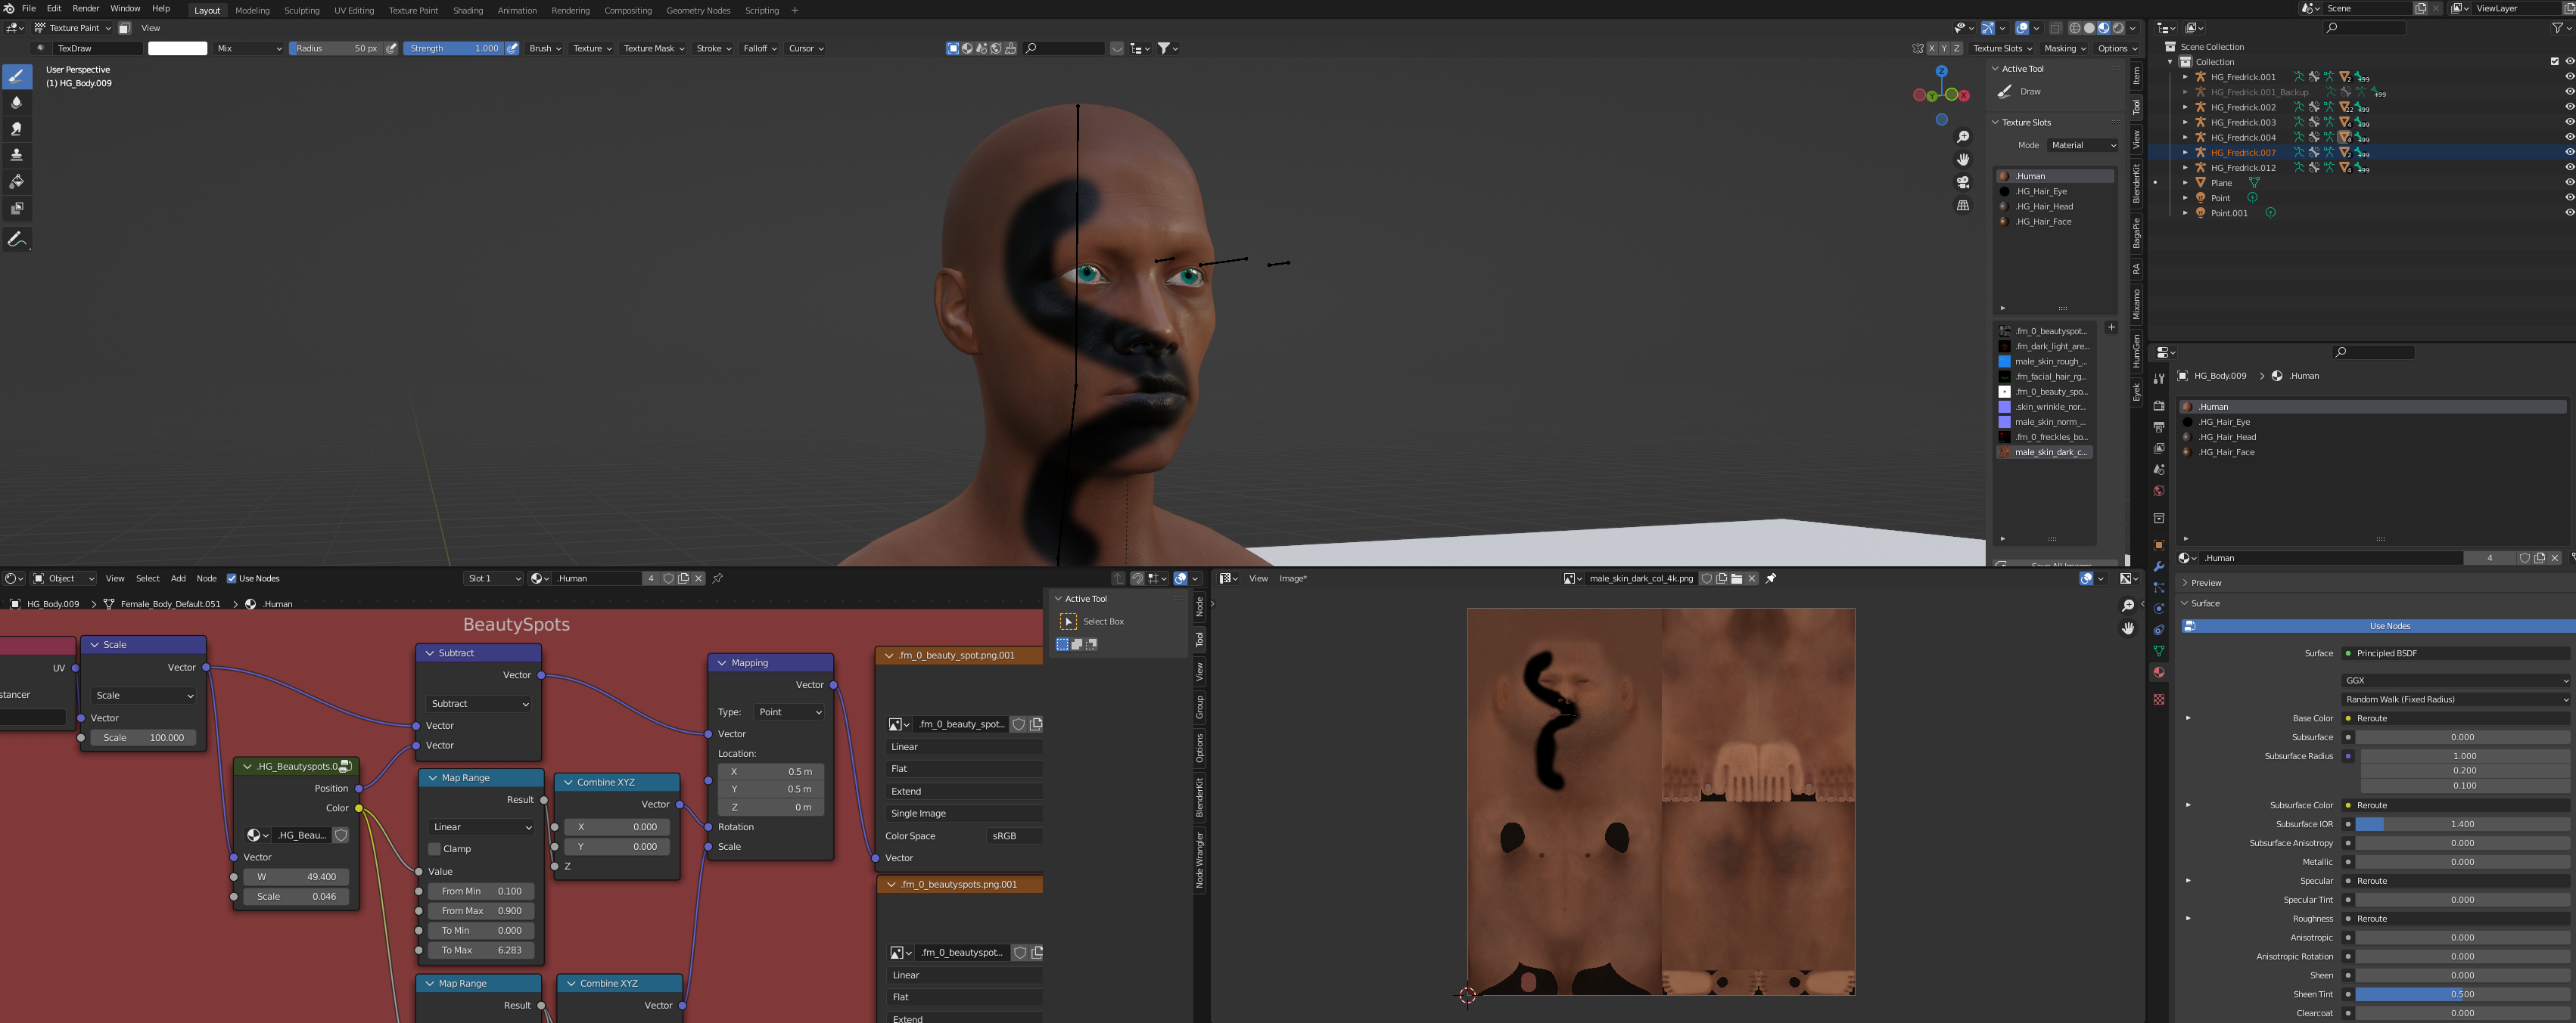This screenshot has height=1023, width=2576.
Task: Click the brush color white swatch
Action: 177,48
